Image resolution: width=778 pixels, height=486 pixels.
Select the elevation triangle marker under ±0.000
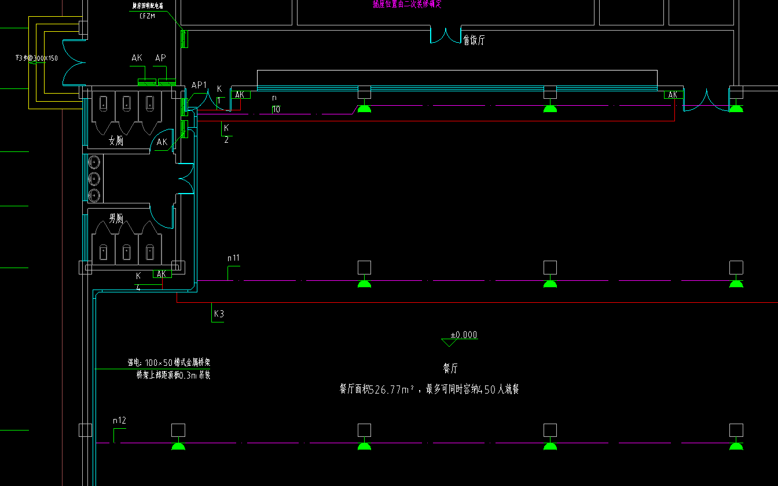pyautogui.click(x=449, y=343)
